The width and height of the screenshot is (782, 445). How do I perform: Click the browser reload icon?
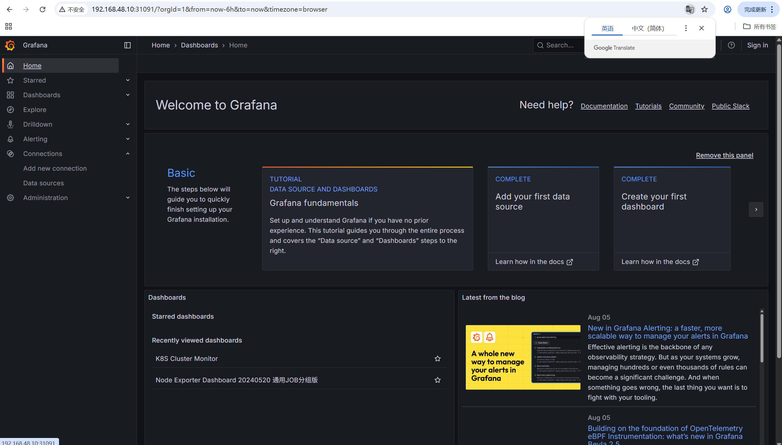(x=43, y=9)
